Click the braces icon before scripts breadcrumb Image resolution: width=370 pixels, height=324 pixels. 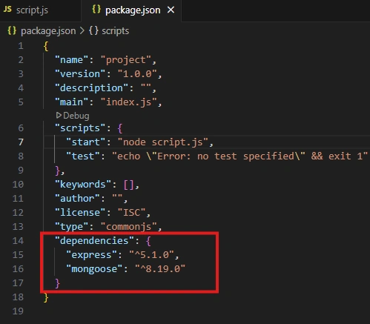(93, 31)
